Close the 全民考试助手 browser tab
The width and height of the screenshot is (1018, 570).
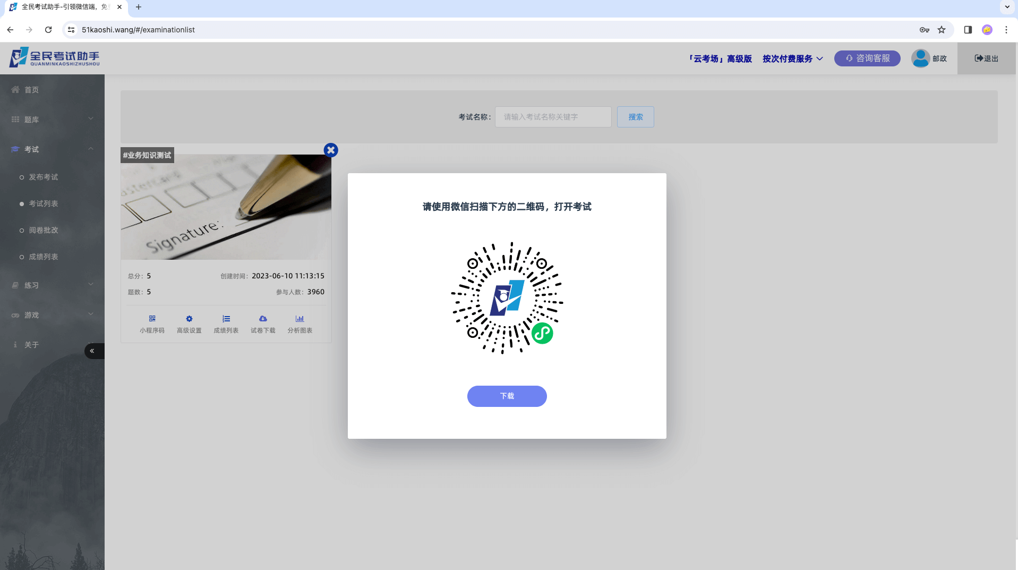pos(119,7)
